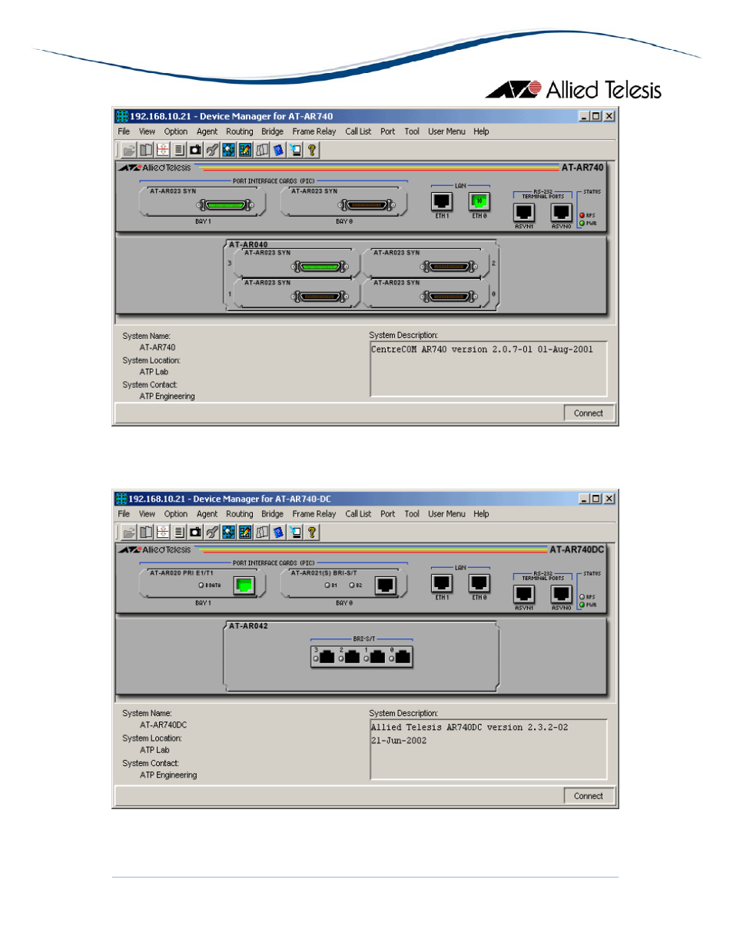The image size is (733, 949).
Task: Click the network map pencil icon in AT-AR740 toolbar
Action: [x=245, y=150]
